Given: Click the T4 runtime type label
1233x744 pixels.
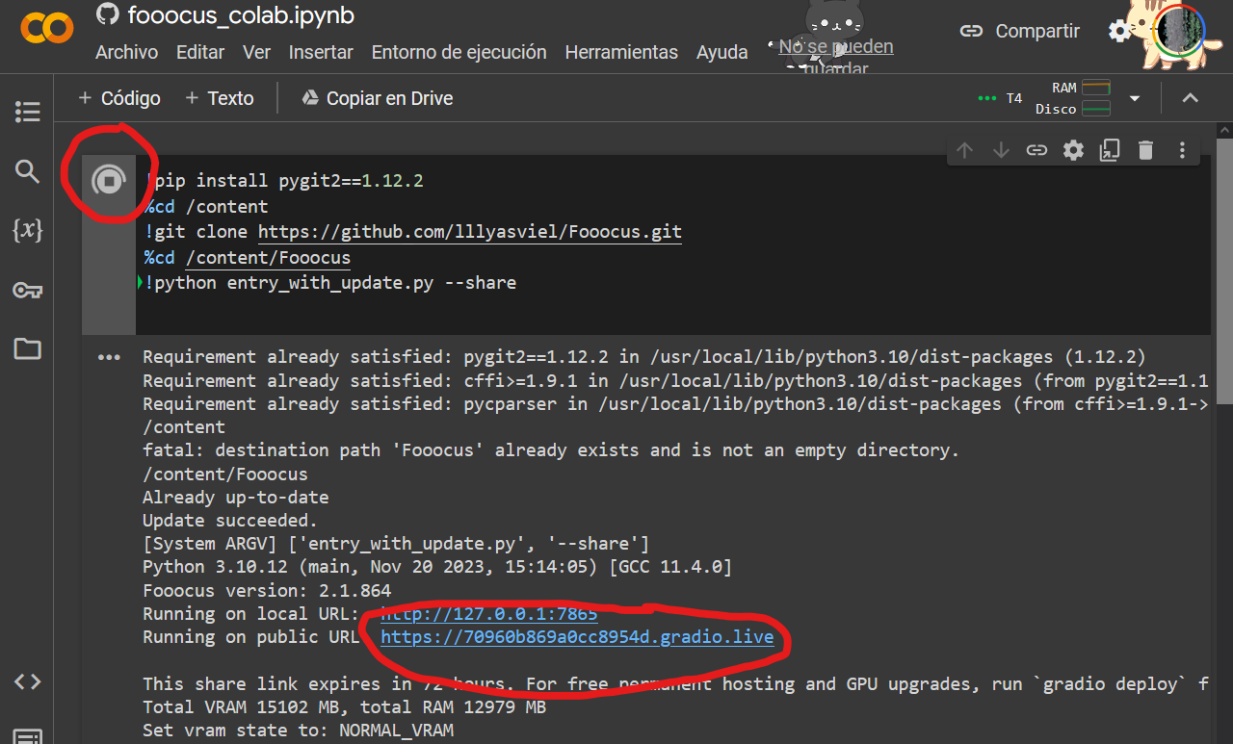Looking at the screenshot, I should click(x=1013, y=98).
